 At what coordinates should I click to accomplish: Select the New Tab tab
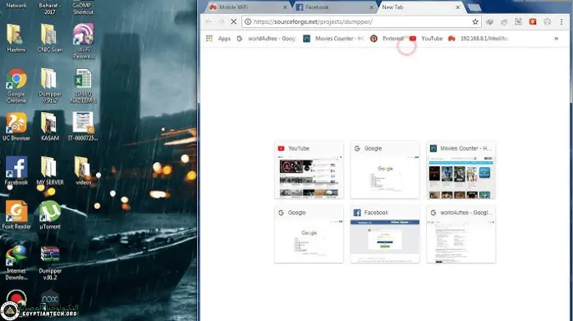click(x=420, y=7)
